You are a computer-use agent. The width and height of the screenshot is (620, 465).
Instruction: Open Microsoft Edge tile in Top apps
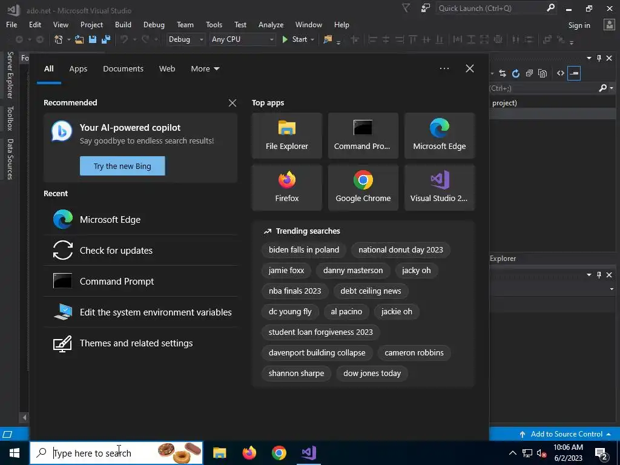pos(440,136)
